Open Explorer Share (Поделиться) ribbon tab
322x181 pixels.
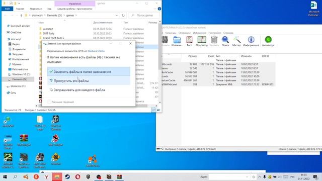(36, 9)
